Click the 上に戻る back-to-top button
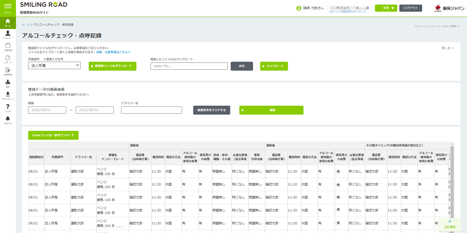 (450, 225)
